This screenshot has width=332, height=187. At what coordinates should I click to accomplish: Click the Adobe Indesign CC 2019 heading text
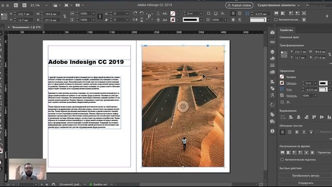click(86, 62)
